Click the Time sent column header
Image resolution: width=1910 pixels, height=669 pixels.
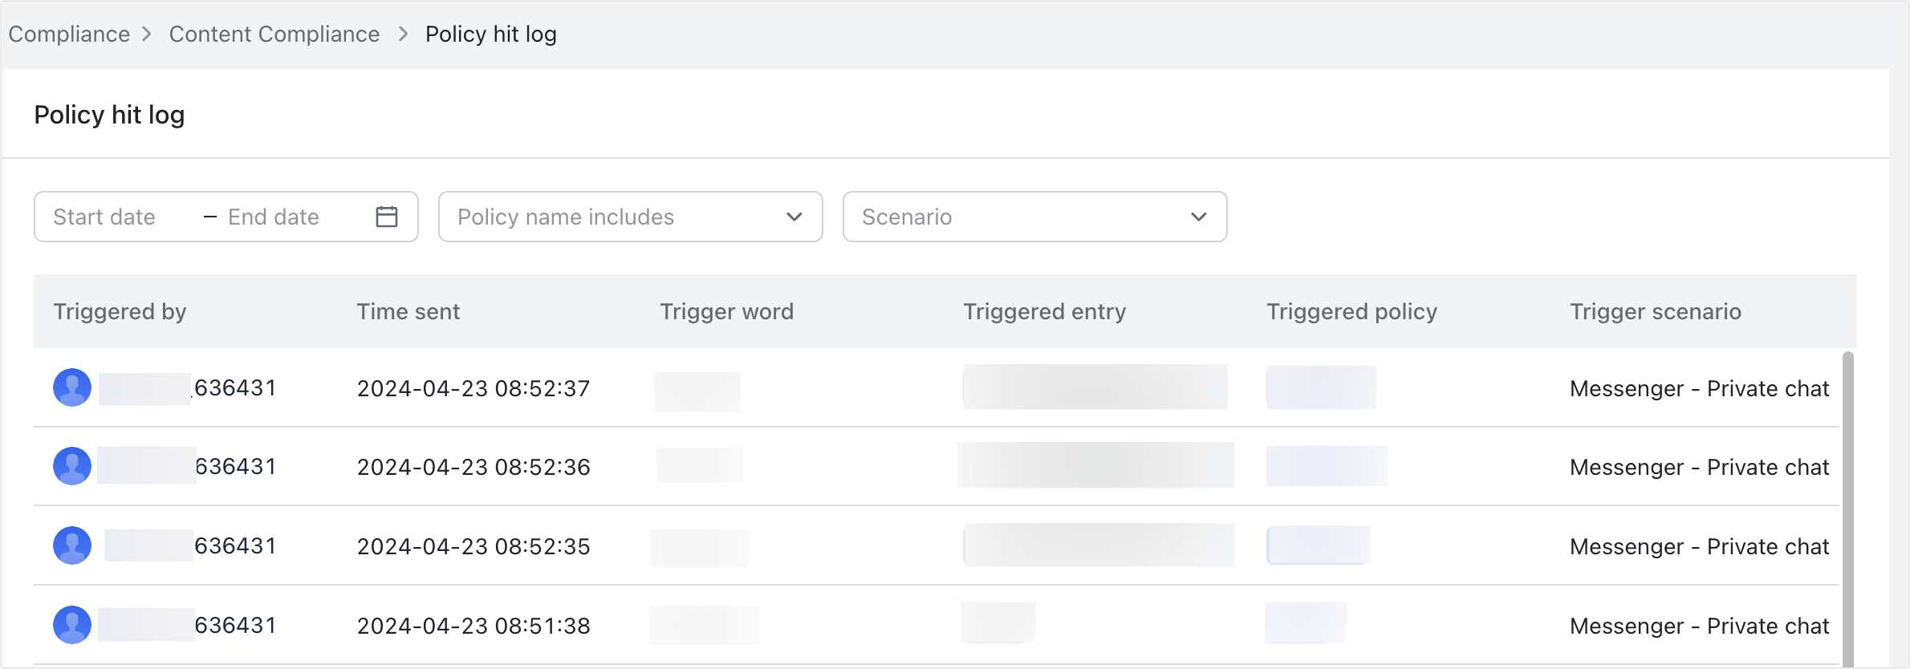(x=408, y=311)
